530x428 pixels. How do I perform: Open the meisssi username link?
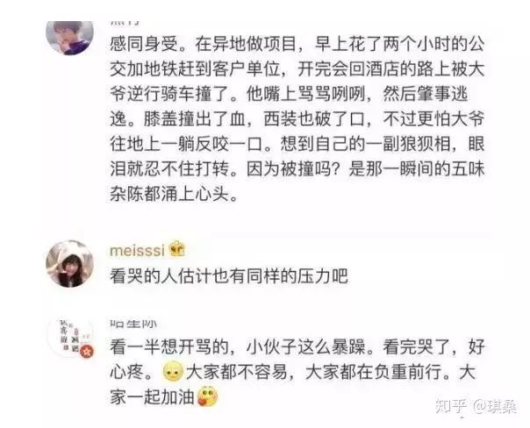[137, 251]
